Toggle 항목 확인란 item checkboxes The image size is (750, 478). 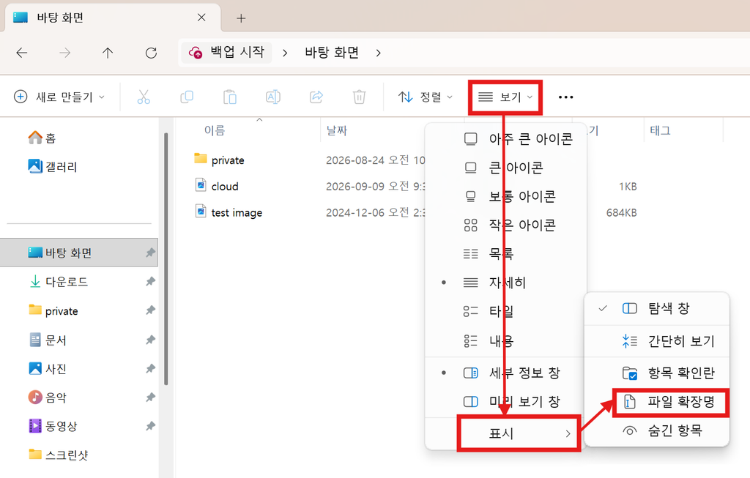pyautogui.click(x=657, y=373)
